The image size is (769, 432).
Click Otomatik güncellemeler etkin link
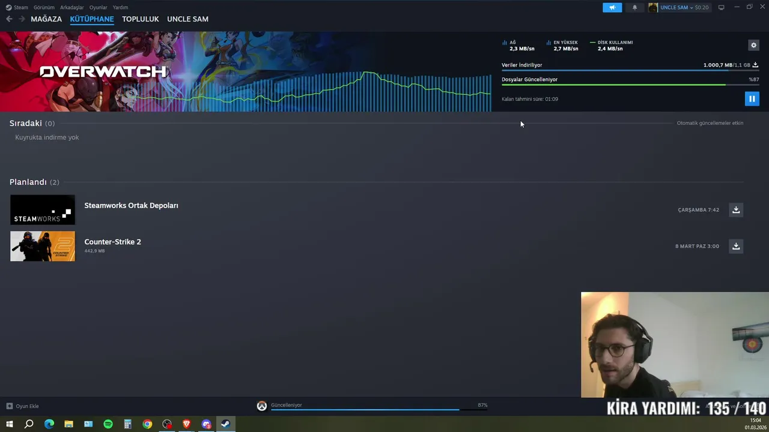tap(710, 123)
